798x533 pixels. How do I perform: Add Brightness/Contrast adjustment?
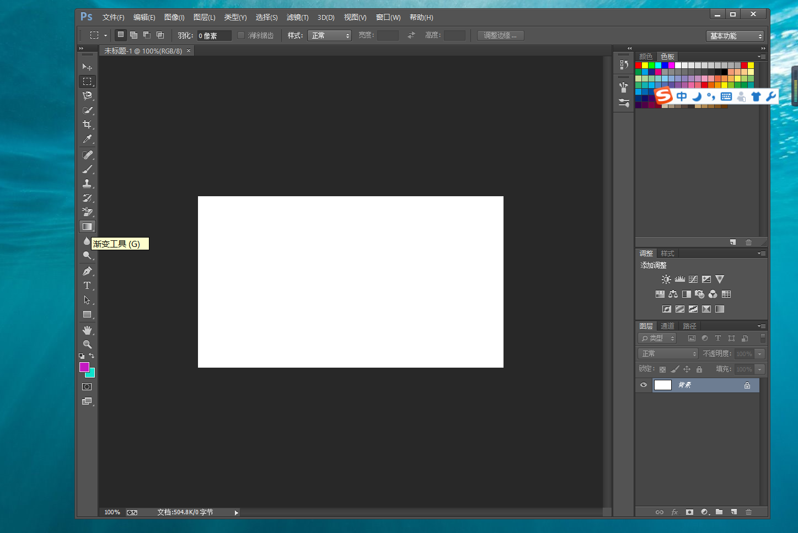[666, 279]
